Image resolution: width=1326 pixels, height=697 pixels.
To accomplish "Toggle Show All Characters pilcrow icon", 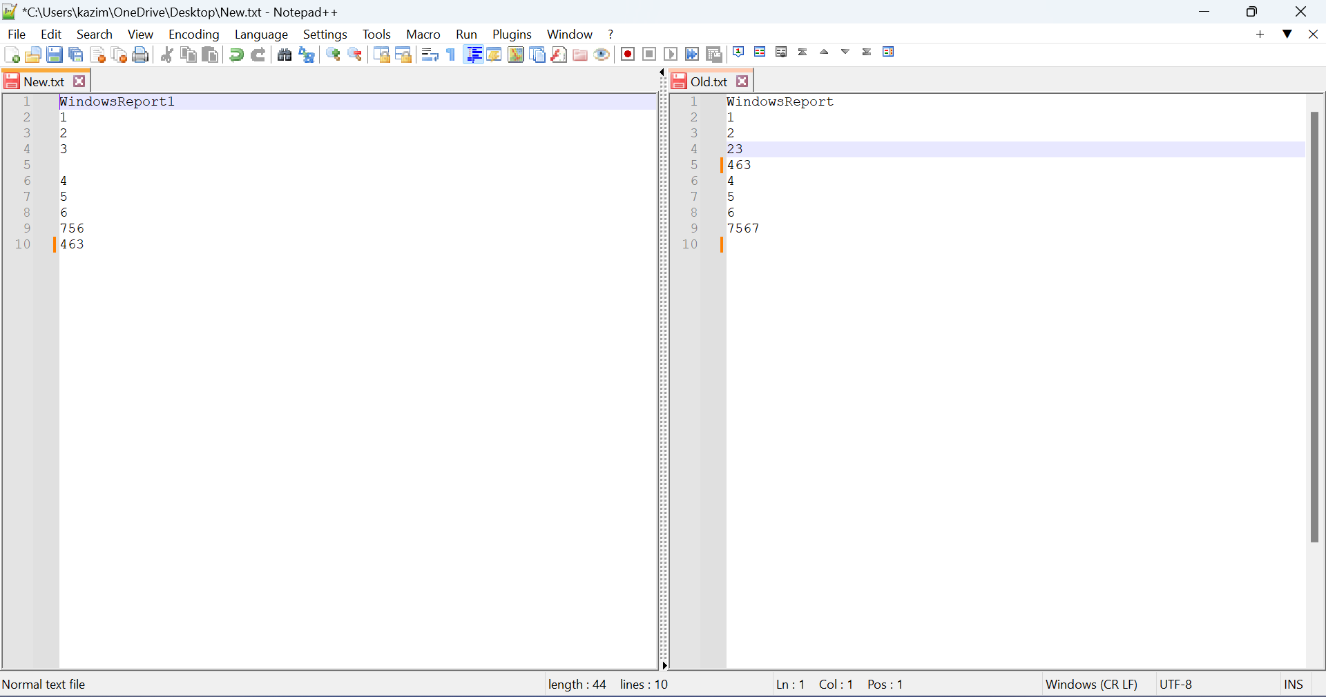I will point(452,55).
